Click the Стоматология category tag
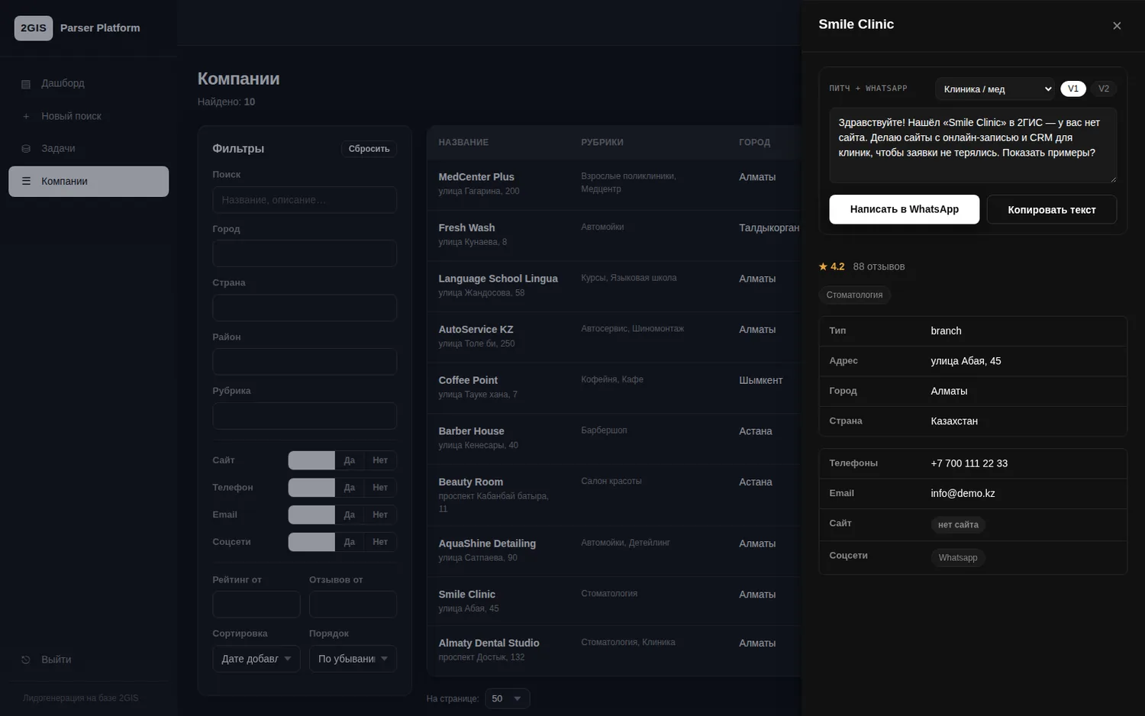Image resolution: width=1145 pixels, height=716 pixels. (x=854, y=295)
